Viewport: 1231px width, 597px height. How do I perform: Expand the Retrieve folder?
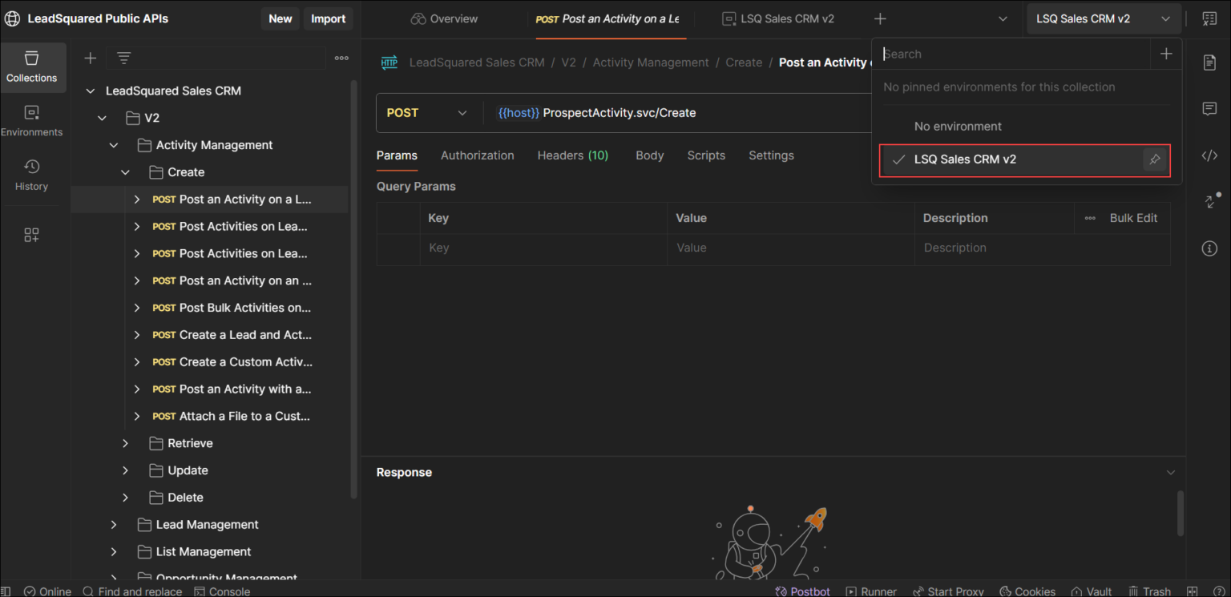coord(125,443)
